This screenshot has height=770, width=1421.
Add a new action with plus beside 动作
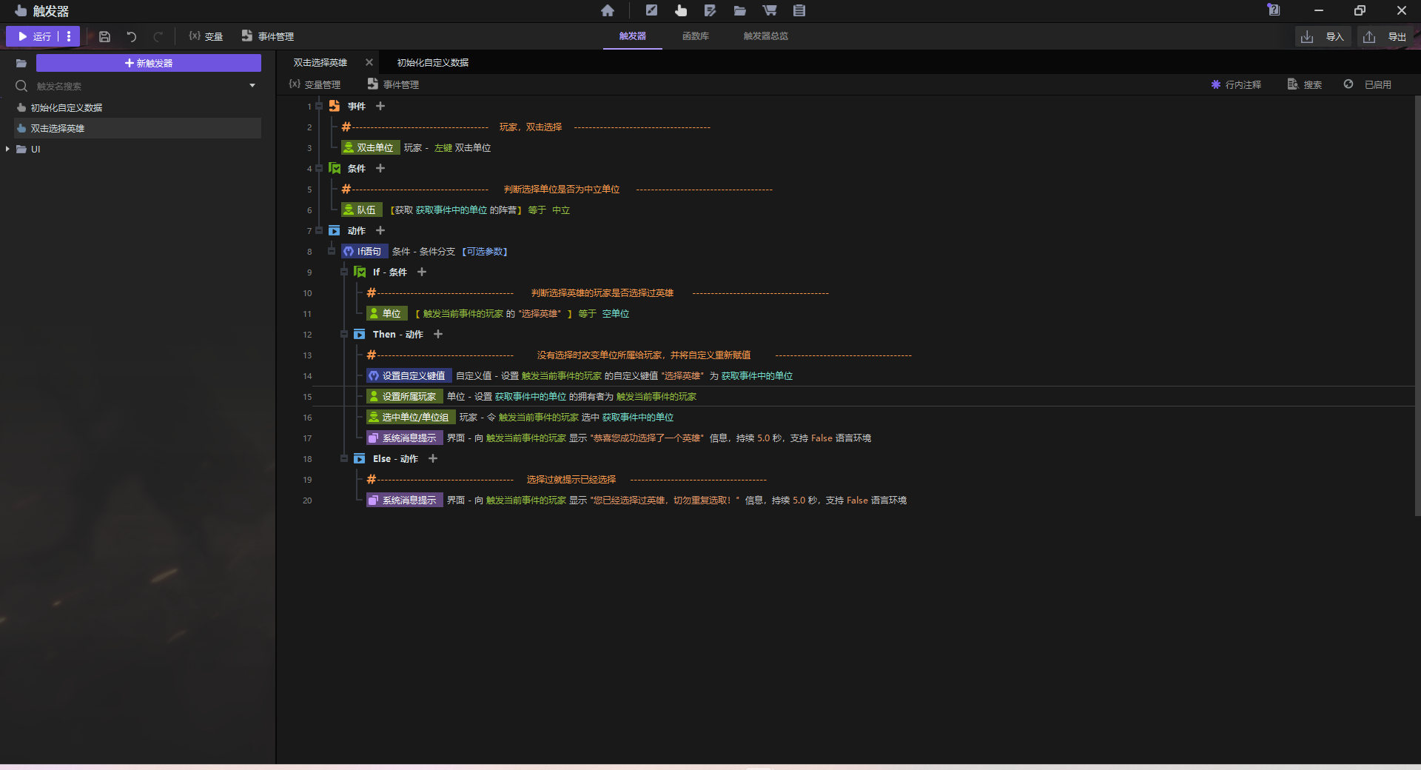point(380,230)
